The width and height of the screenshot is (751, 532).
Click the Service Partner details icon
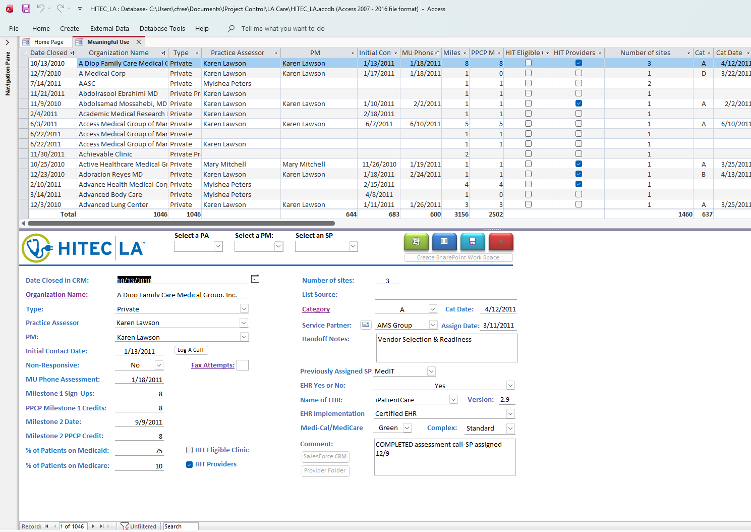366,325
